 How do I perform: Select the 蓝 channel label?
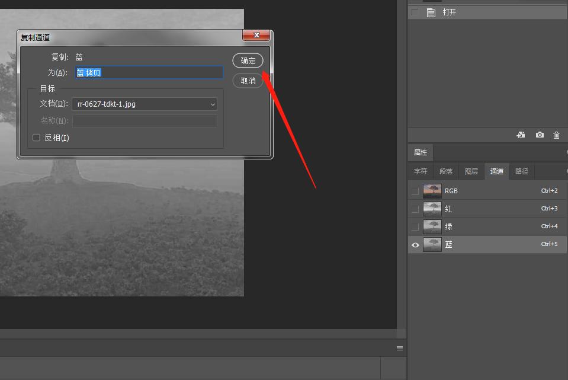pyautogui.click(x=448, y=244)
